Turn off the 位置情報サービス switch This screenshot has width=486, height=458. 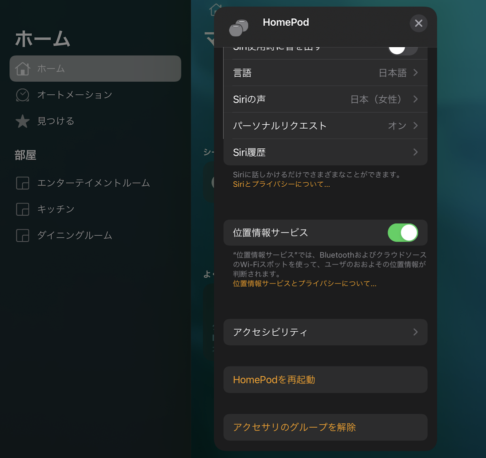(403, 232)
